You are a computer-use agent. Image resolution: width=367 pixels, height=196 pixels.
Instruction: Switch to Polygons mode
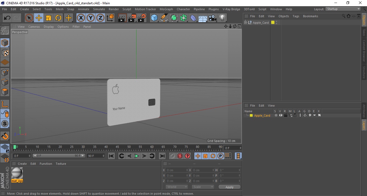point(5,92)
